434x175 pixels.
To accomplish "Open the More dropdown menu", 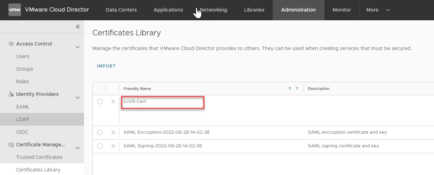I will tap(378, 10).
